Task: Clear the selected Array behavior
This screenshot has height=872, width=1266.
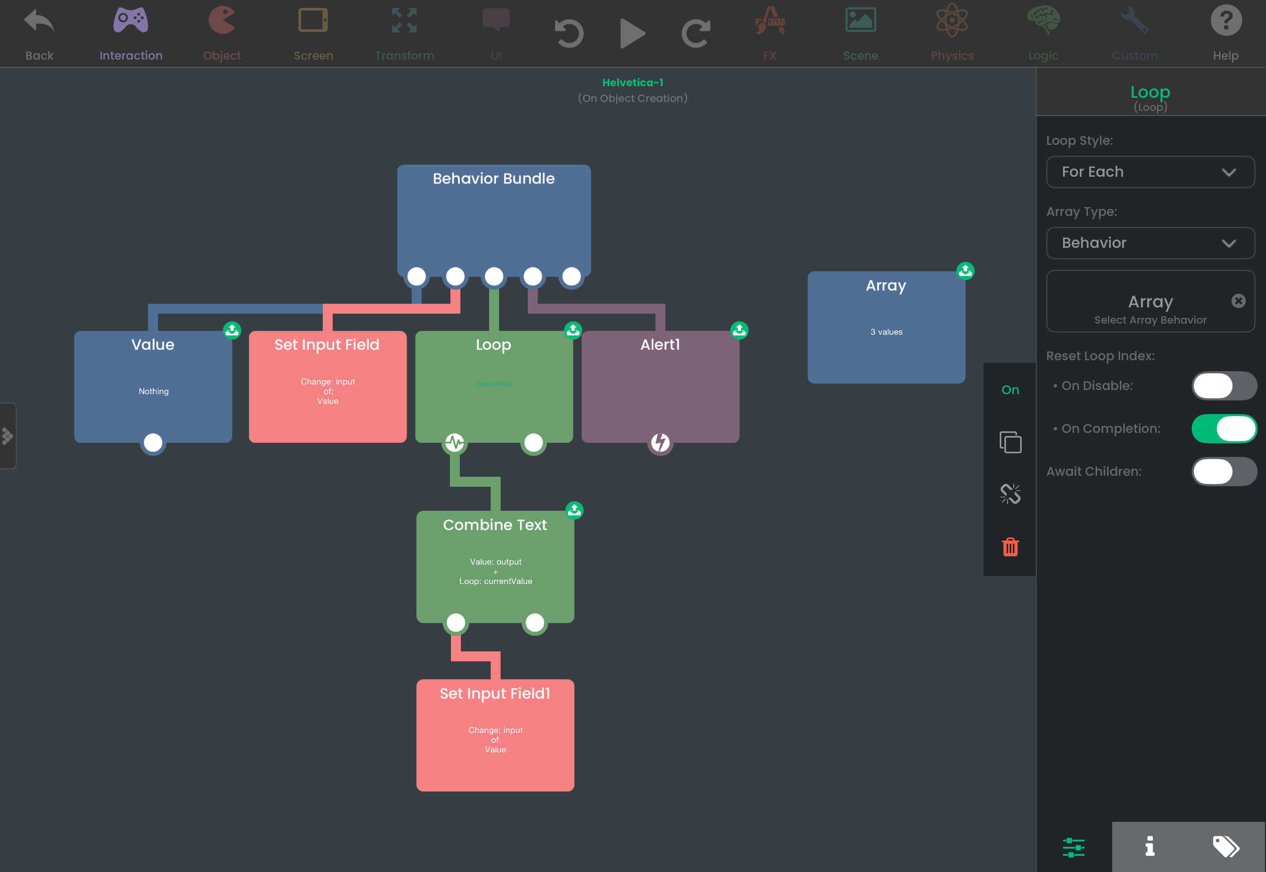Action: pos(1238,301)
